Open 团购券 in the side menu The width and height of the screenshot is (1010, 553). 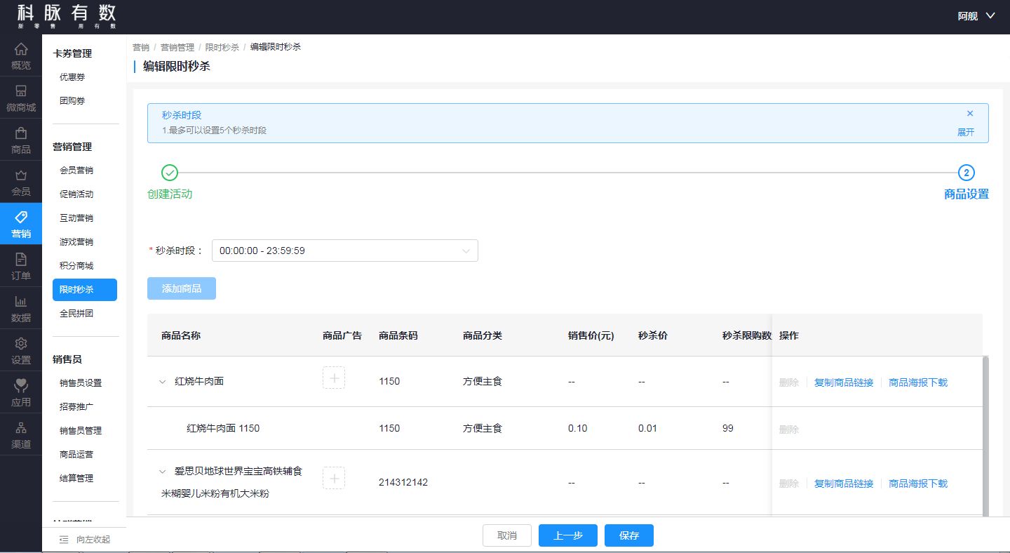pyautogui.click(x=72, y=101)
